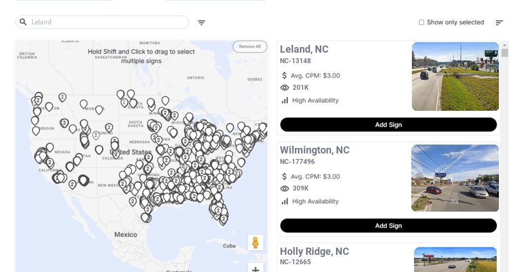This screenshot has width=510, height=272.
Task: Open the Leland, NC billboard photo
Action: click(455, 76)
